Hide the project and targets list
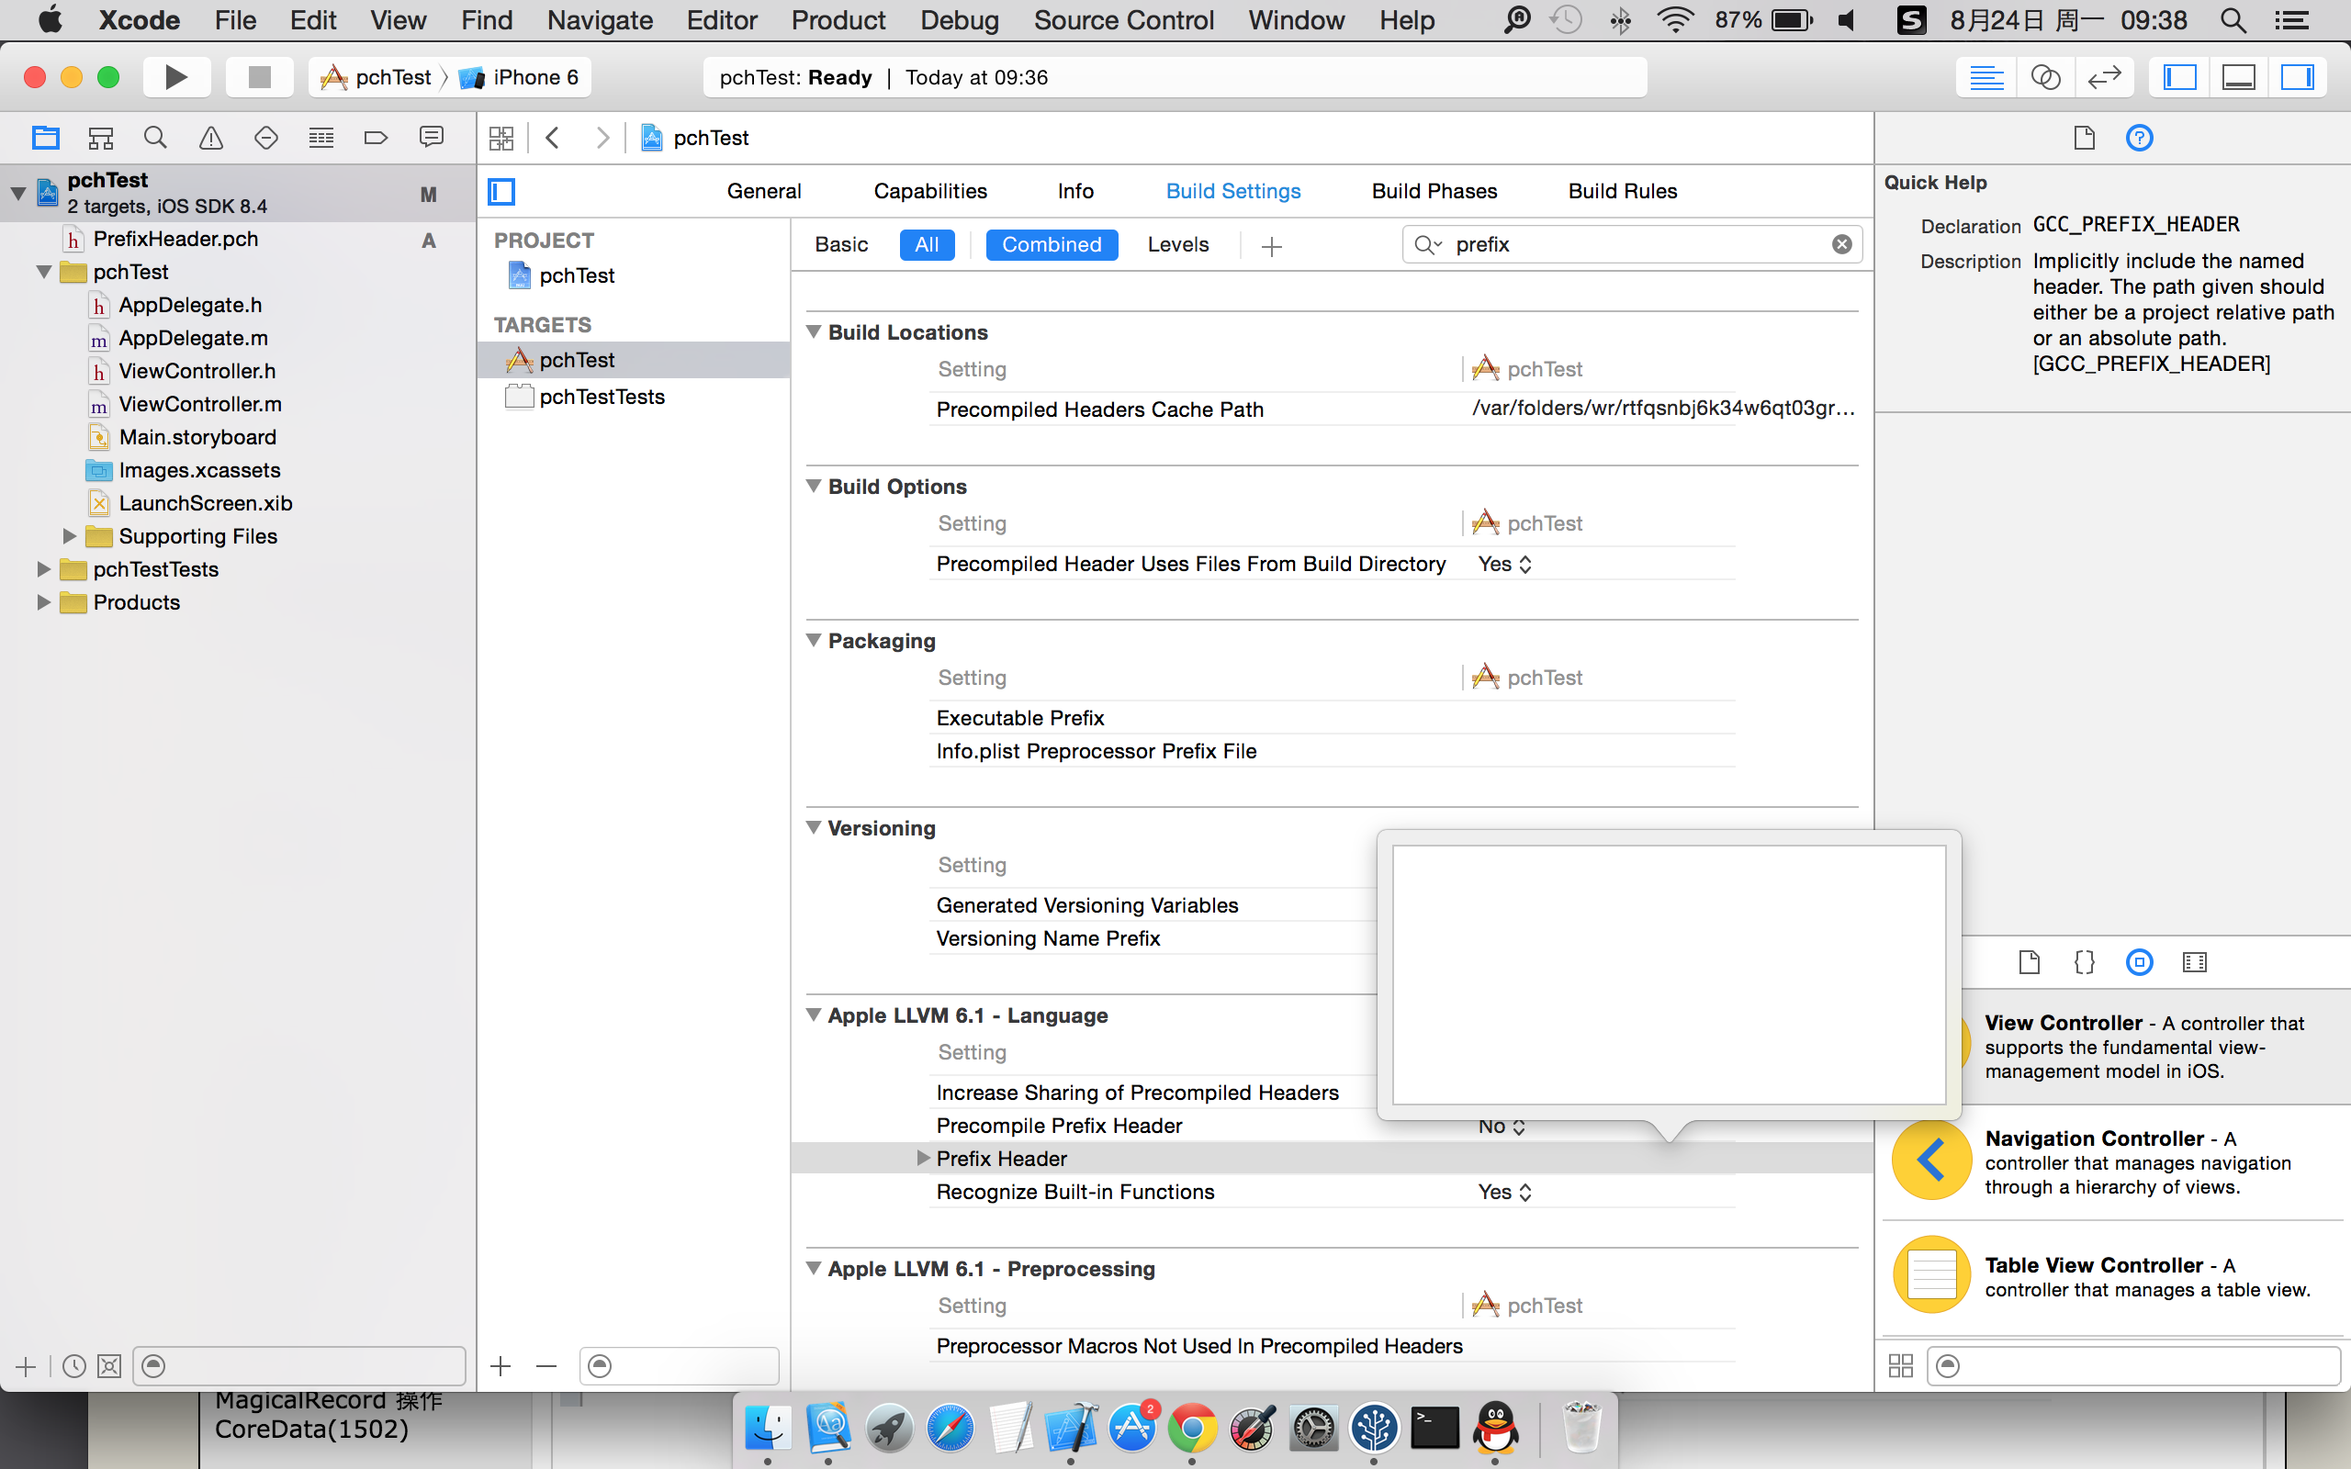 (501, 191)
